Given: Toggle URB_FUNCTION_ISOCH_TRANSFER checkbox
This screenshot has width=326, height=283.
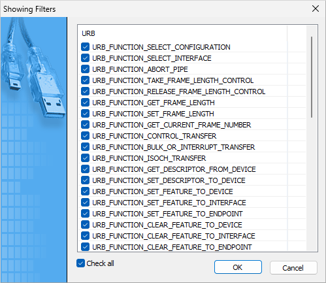Looking at the screenshot, I should tap(85, 158).
